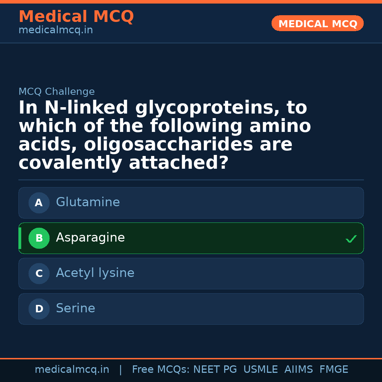Click the green checkmark on Asparagine
Screen dimensions: 382x382
(351, 239)
